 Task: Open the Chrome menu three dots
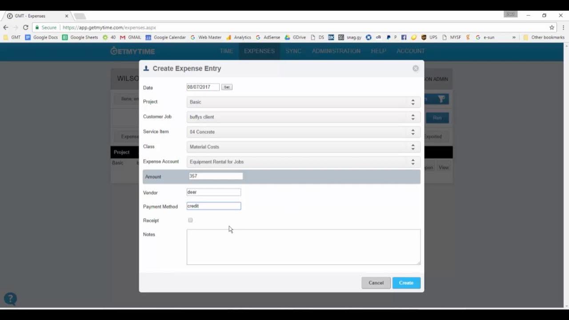pyautogui.click(x=563, y=28)
